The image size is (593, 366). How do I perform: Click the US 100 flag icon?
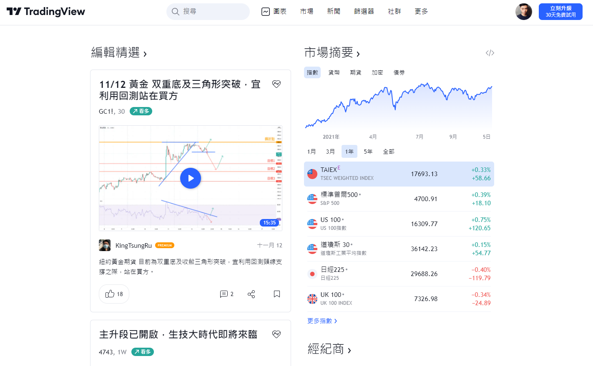[312, 224]
